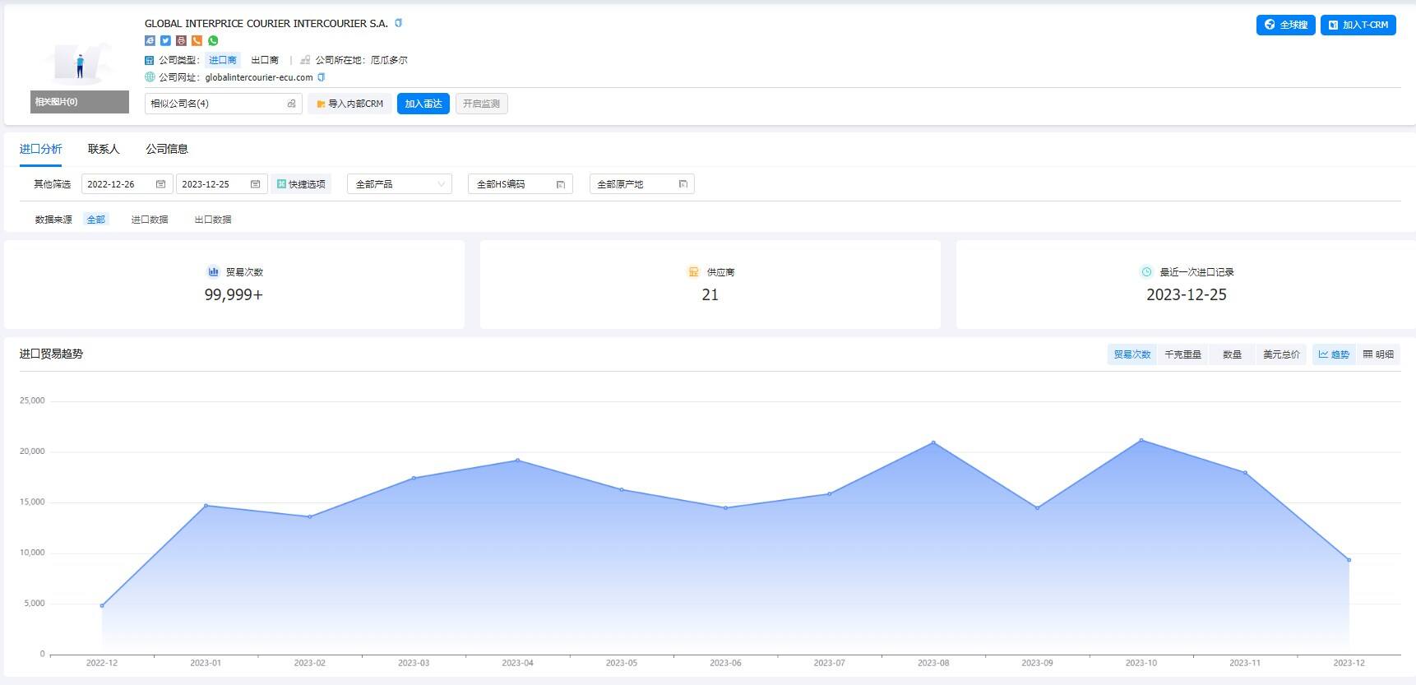Click the printer icon under company name
Screen dimensions: 1416x685
pos(181,40)
